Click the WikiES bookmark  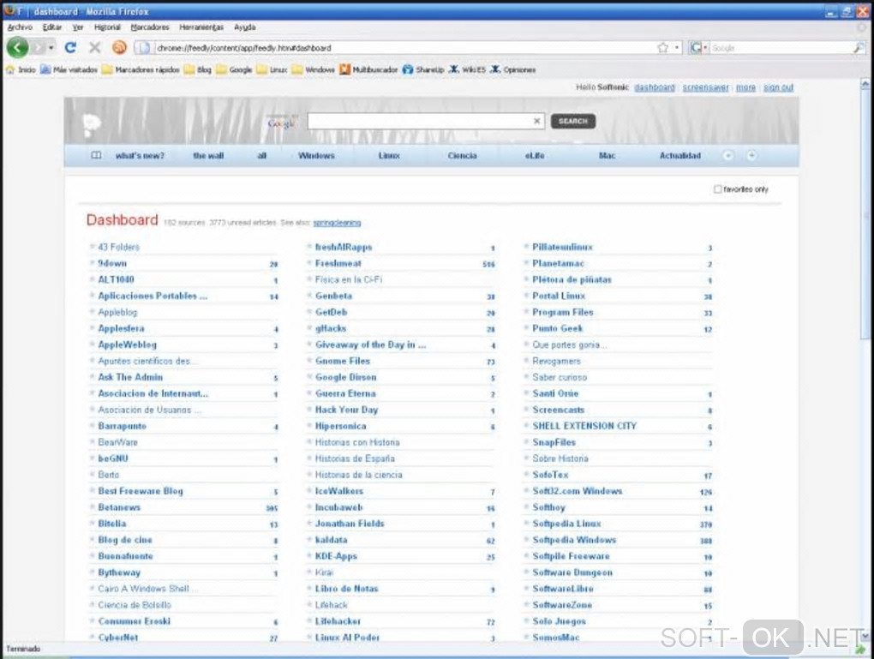click(467, 69)
